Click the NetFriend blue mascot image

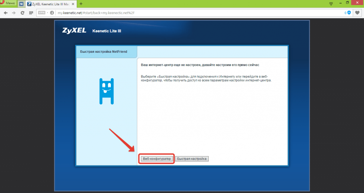point(107,91)
